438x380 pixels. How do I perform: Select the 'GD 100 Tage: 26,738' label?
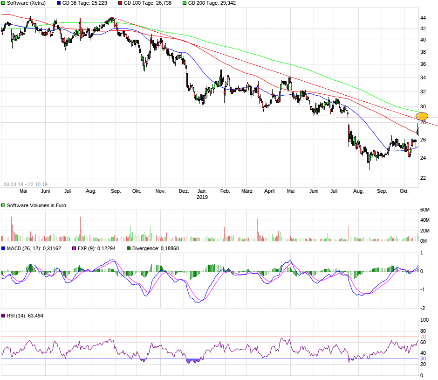click(x=148, y=3)
